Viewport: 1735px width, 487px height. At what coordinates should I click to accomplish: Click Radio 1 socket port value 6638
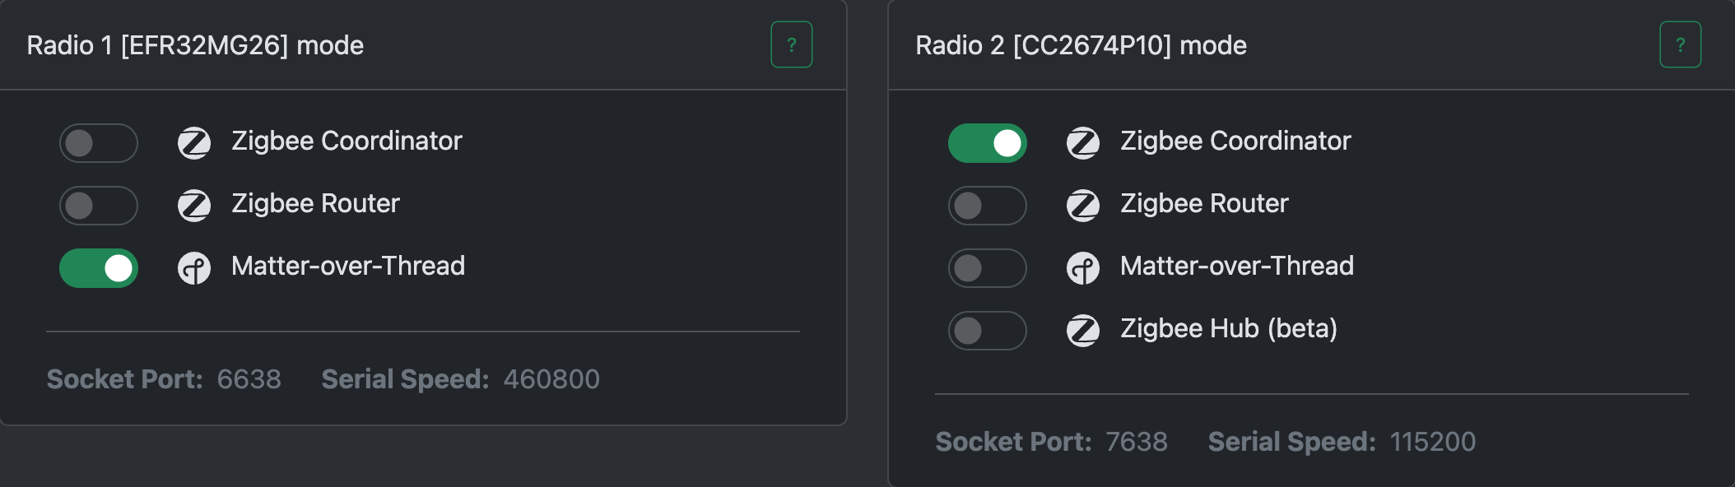point(249,379)
